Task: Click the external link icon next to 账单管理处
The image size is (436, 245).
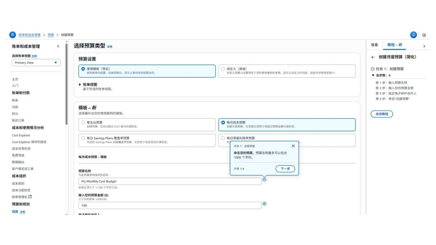Action: click(x=30, y=197)
